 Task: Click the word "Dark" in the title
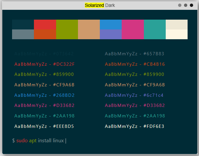(x=110, y=5)
